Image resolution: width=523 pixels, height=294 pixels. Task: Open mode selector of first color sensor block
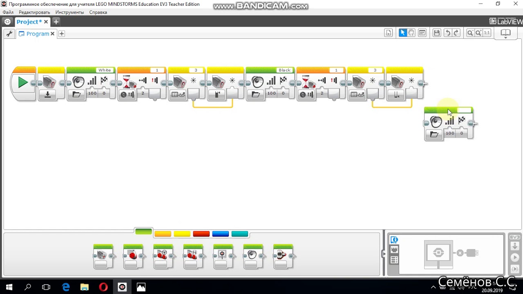(x=48, y=95)
